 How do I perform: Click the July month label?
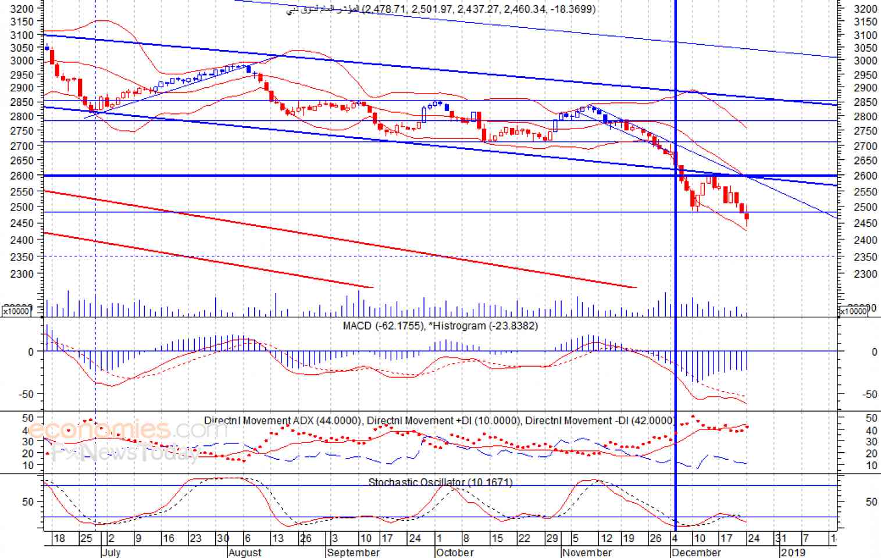coord(110,552)
